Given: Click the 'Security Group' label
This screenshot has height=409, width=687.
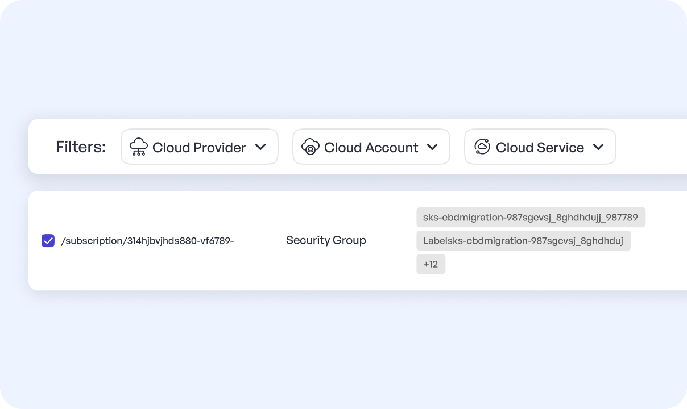Looking at the screenshot, I should [x=326, y=240].
